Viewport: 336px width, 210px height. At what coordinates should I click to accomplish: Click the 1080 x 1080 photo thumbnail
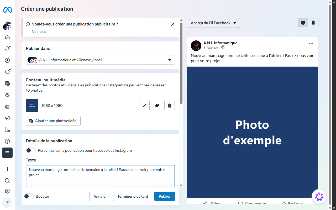[32, 106]
